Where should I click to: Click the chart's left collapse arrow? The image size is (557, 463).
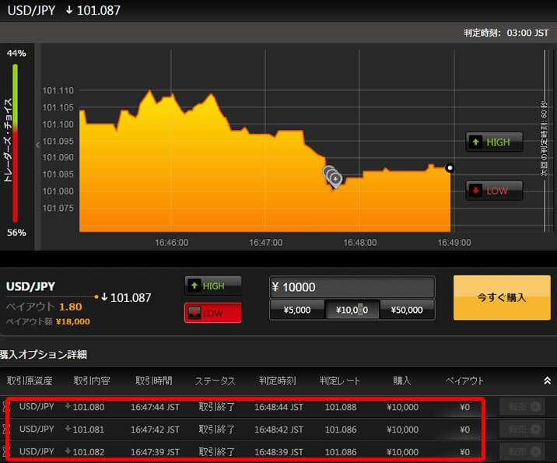37,145
